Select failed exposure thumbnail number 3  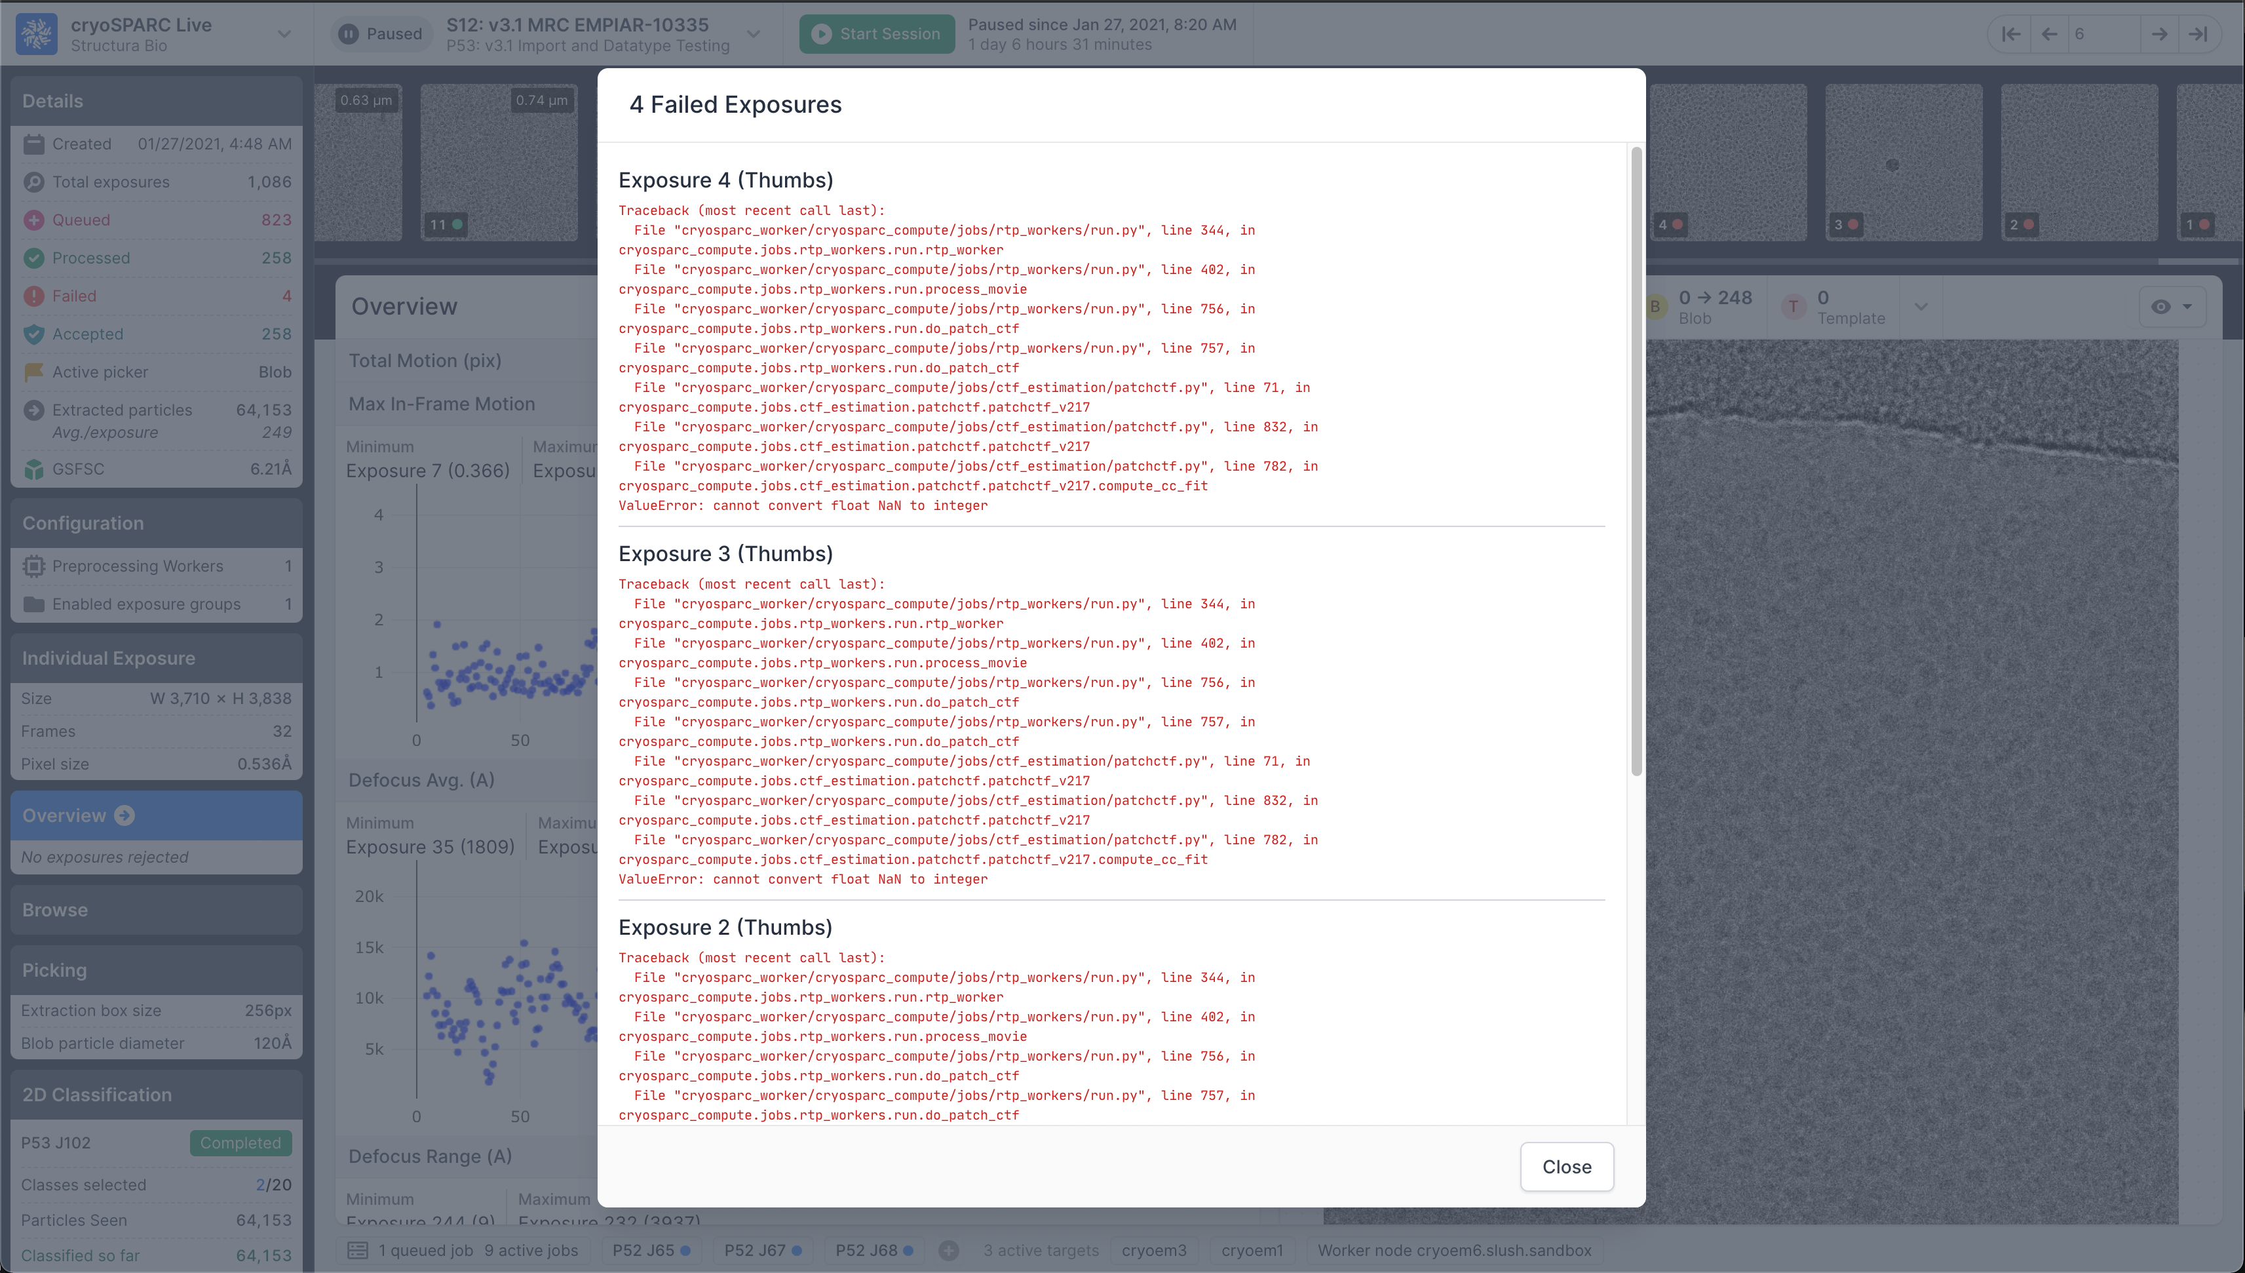pos(1904,163)
